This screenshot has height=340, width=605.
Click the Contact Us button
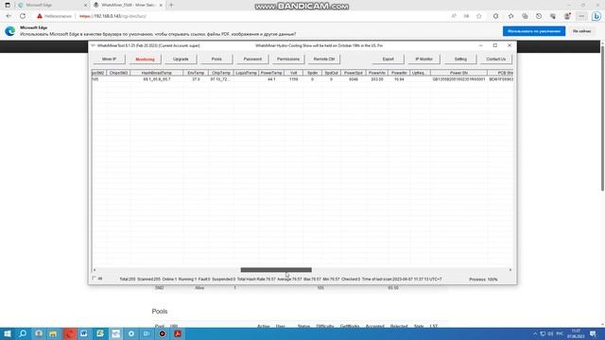(x=495, y=59)
